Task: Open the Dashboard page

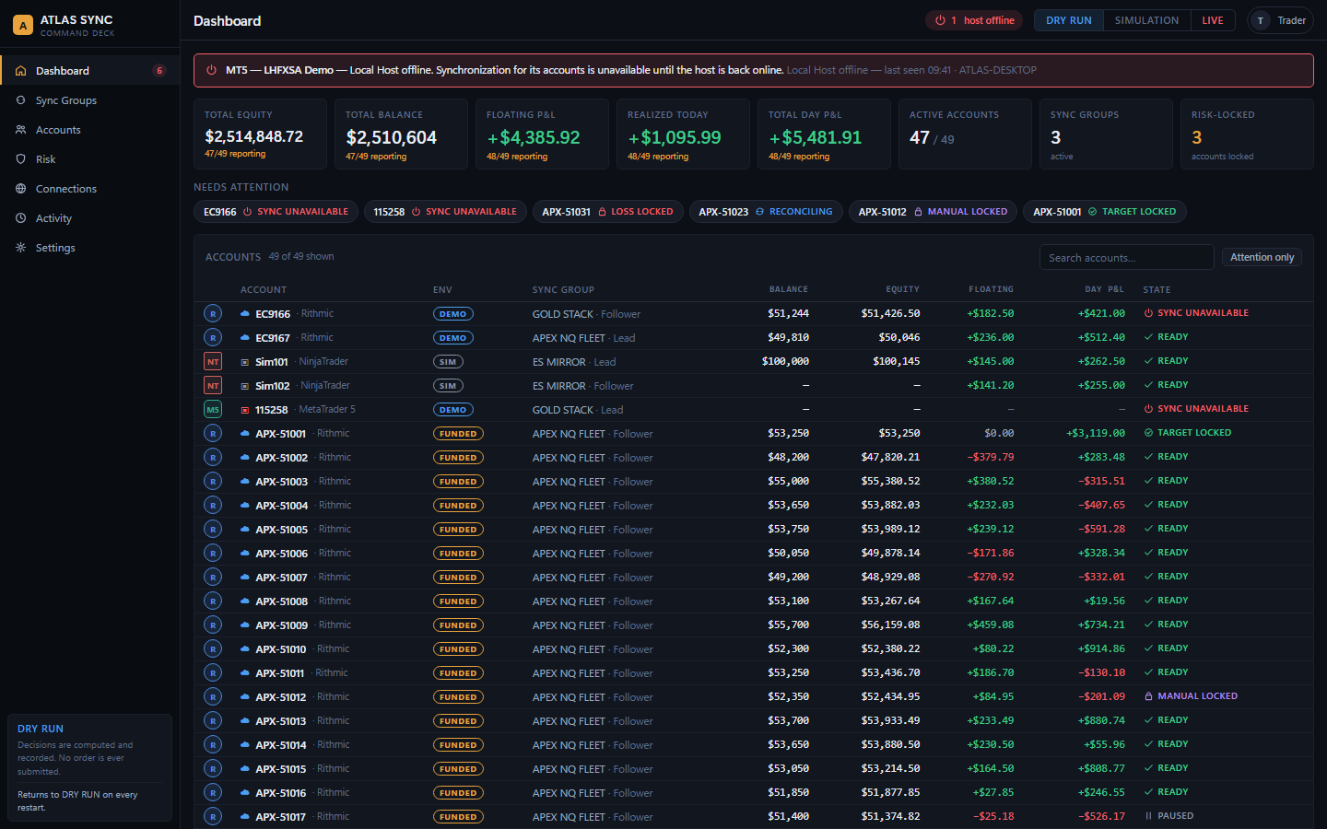Action: (90, 71)
